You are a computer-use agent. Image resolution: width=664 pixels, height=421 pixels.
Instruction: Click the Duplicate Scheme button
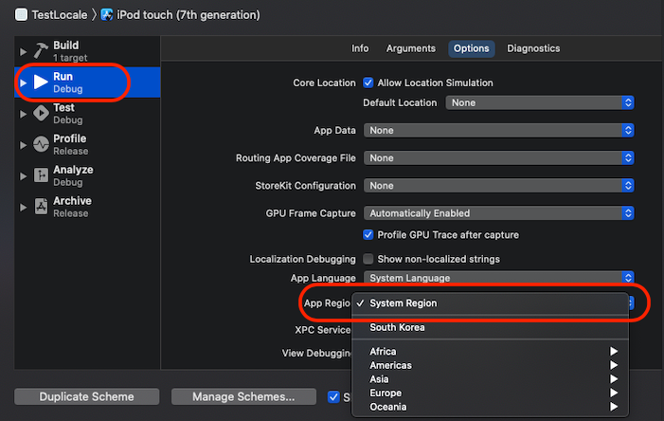(x=87, y=397)
